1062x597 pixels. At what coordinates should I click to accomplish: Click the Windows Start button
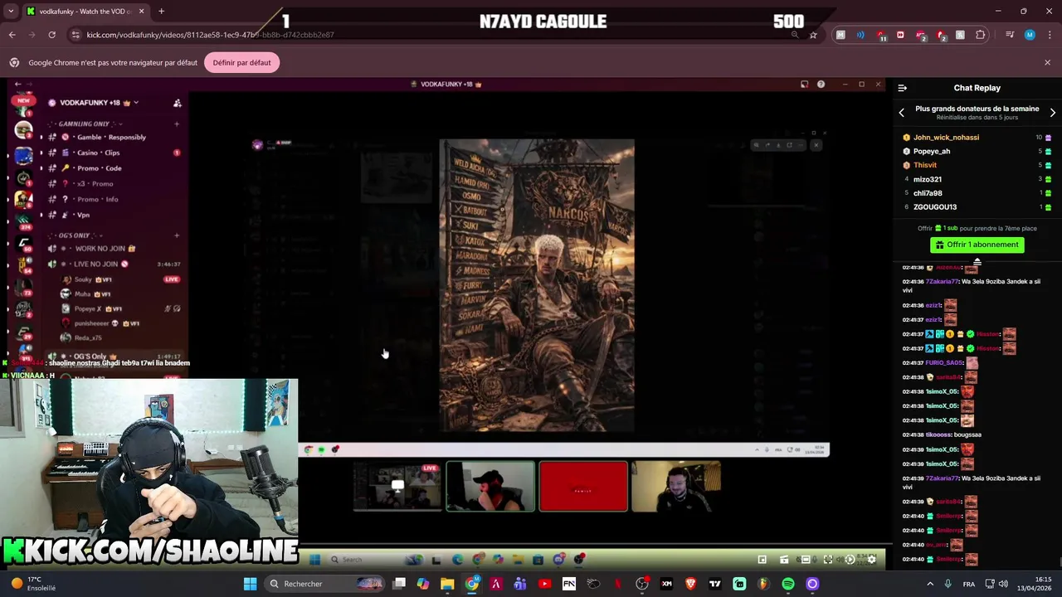pyautogui.click(x=250, y=584)
